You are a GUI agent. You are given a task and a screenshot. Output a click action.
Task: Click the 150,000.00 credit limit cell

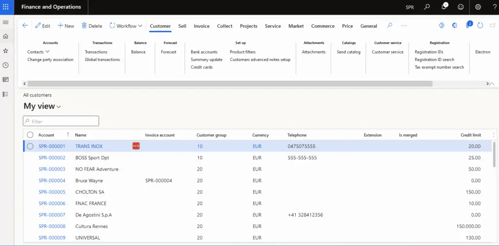(x=468, y=227)
